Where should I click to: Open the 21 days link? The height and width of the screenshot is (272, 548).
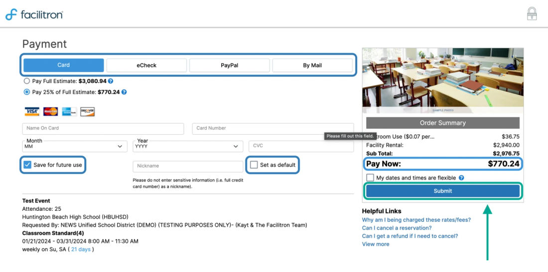coord(81,249)
